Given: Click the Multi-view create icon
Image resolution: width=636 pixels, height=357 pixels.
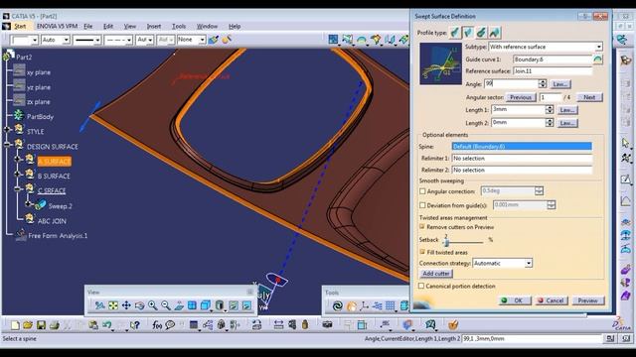Looking at the screenshot, I should [192, 305].
